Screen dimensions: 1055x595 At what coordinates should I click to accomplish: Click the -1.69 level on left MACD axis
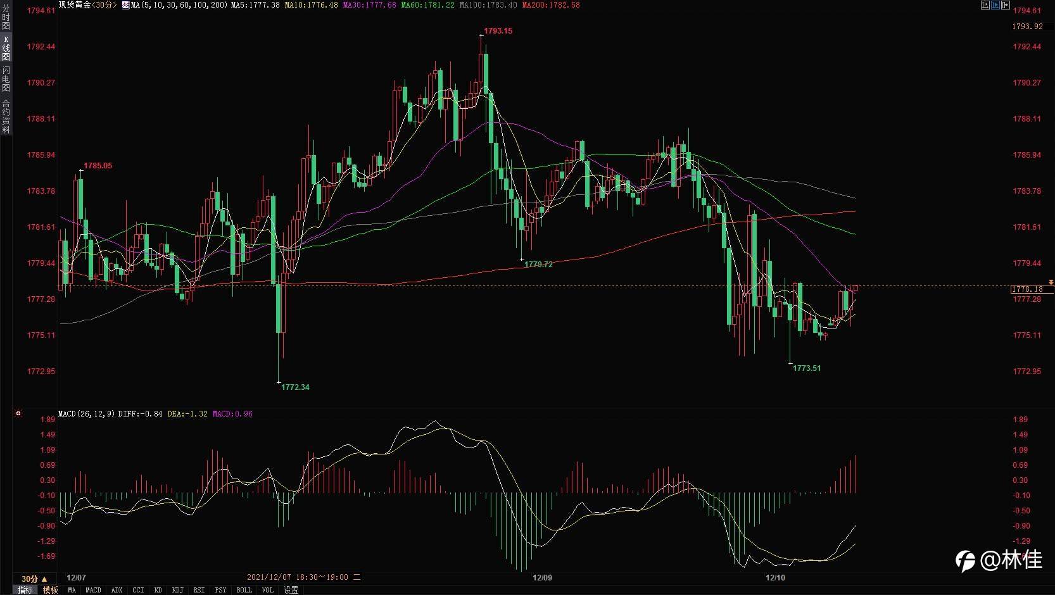point(46,556)
